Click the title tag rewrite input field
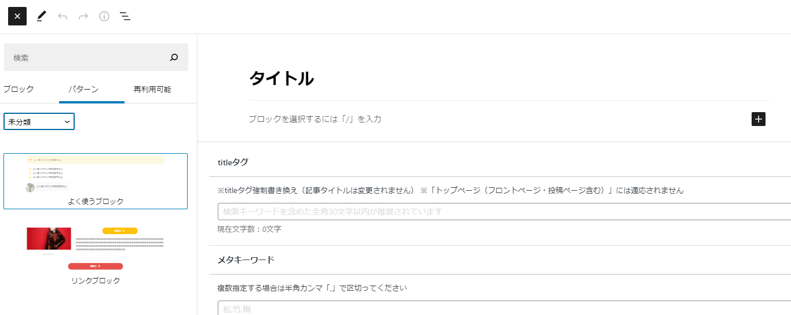 [504, 212]
